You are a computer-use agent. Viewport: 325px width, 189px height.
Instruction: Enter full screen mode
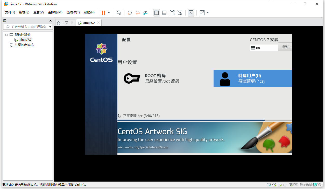pyautogui.click(x=172, y=13)
